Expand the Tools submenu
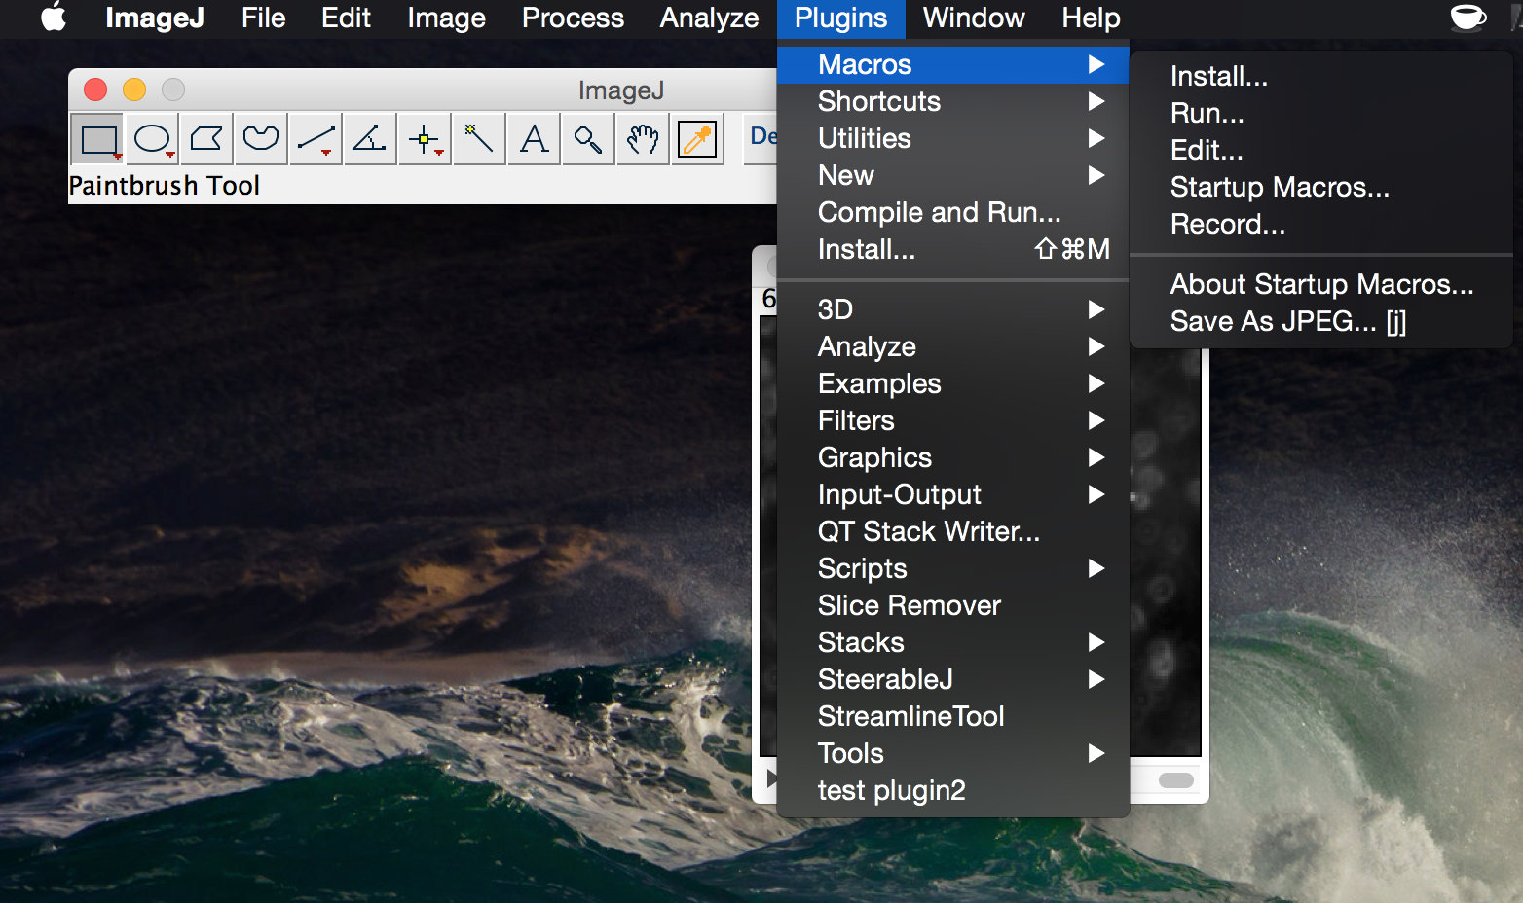The image size is (1523, 903). [x=952, y=753]
